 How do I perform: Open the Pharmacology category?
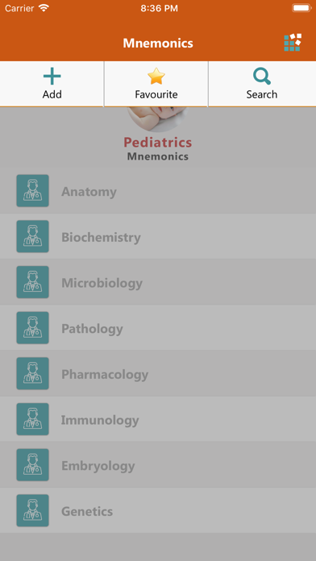point(158,373)
